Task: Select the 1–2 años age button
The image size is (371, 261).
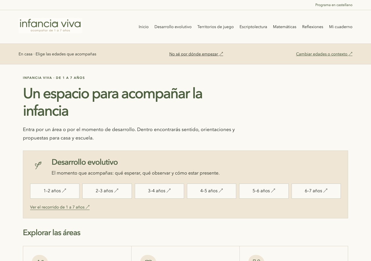Action: (55, 191)
